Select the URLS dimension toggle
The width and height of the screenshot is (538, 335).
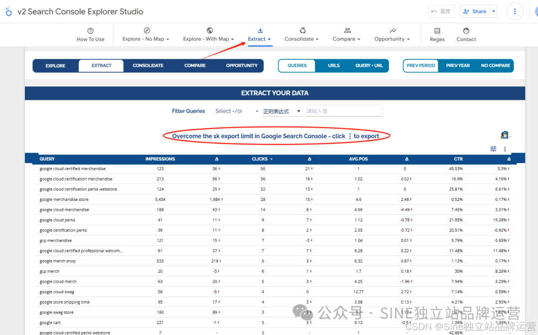tap(333, 66)
